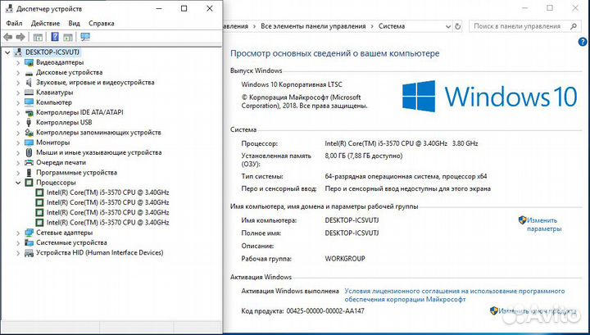Image resolution: width=590 pixels, height=335 pixels.
Task: Expand the Программные устройства node
Action: [x=18, y=173]
